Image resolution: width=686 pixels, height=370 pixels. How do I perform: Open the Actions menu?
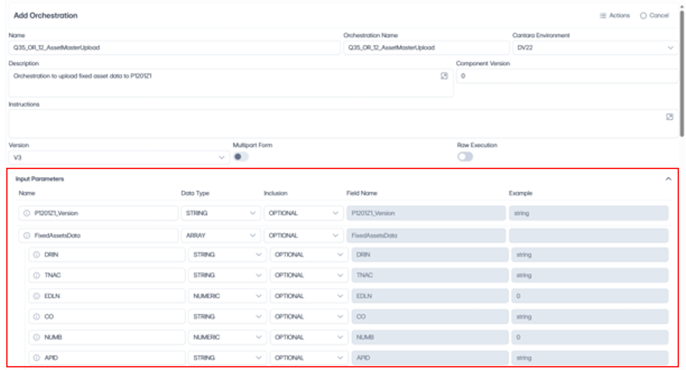click(x=615, y=15)
